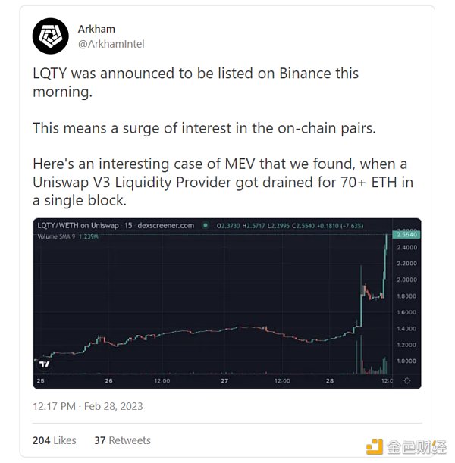This screenshot has width=455, height=463.
Task: Click the 26 date marker on time axis
Action: [x=109, y=380]
